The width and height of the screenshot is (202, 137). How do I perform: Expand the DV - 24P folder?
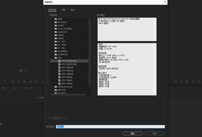pyautogui.click(x=52, y=41)
